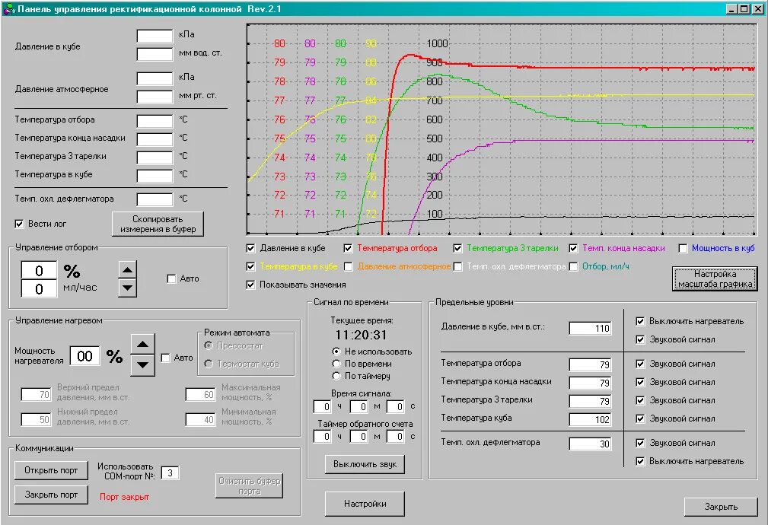
Task: Click the current time 11:20:31 display
Action: tap(361, 335)
